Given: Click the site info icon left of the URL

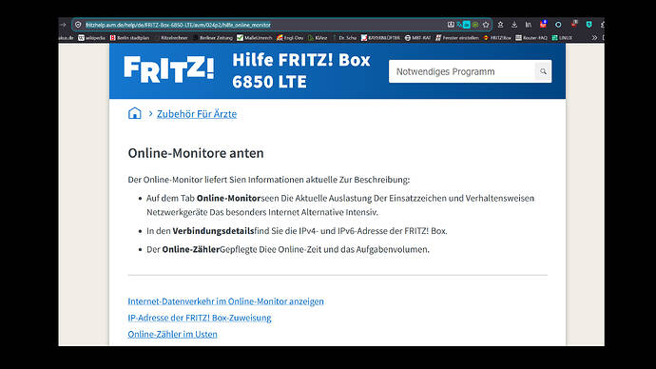Looking at the screenshot, I should [78, 25].
